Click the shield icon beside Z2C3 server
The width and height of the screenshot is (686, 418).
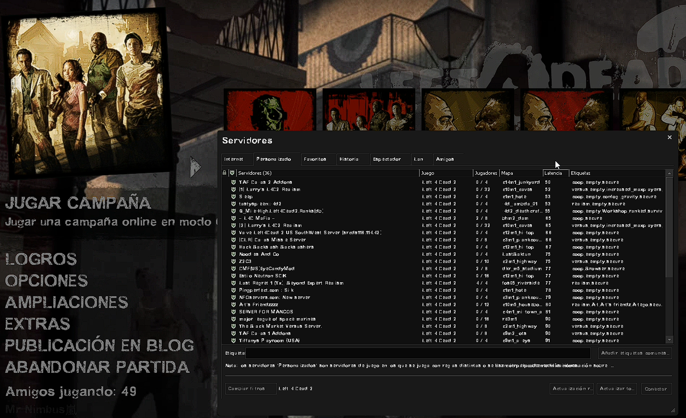pos(233,262)
